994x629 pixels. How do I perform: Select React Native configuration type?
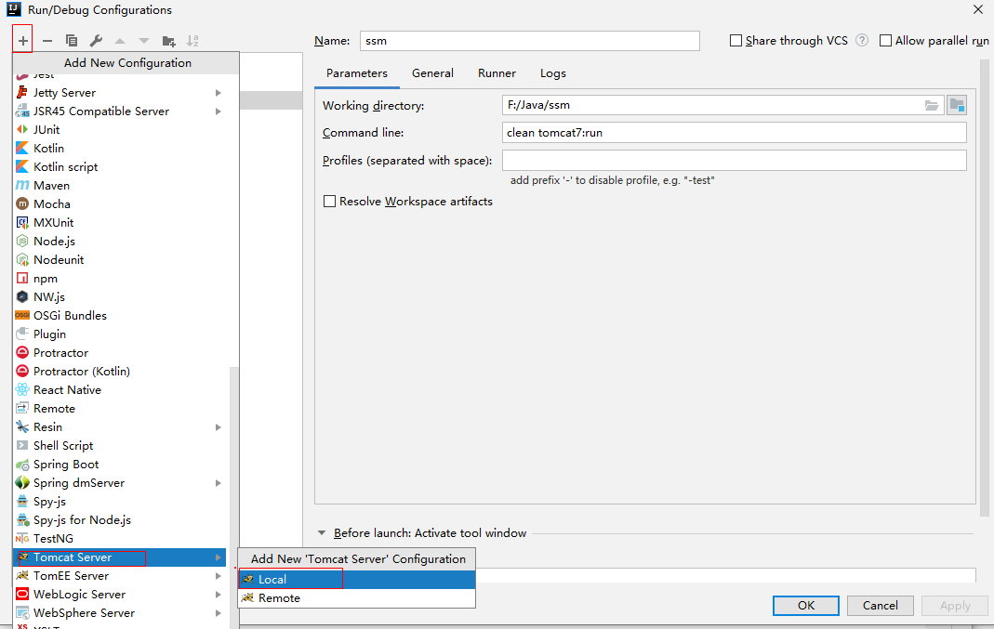point(120,389)
